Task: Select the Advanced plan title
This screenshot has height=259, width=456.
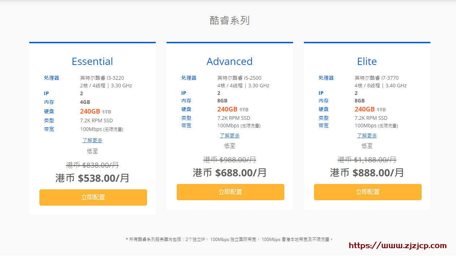Action: [x=229, y=61]
